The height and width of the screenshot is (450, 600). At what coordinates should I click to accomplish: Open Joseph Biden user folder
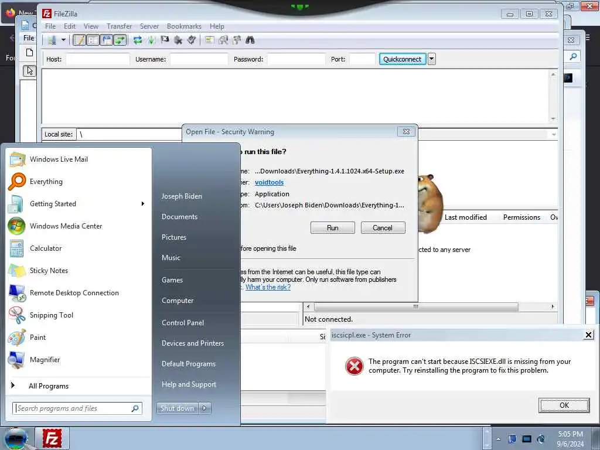182,196
